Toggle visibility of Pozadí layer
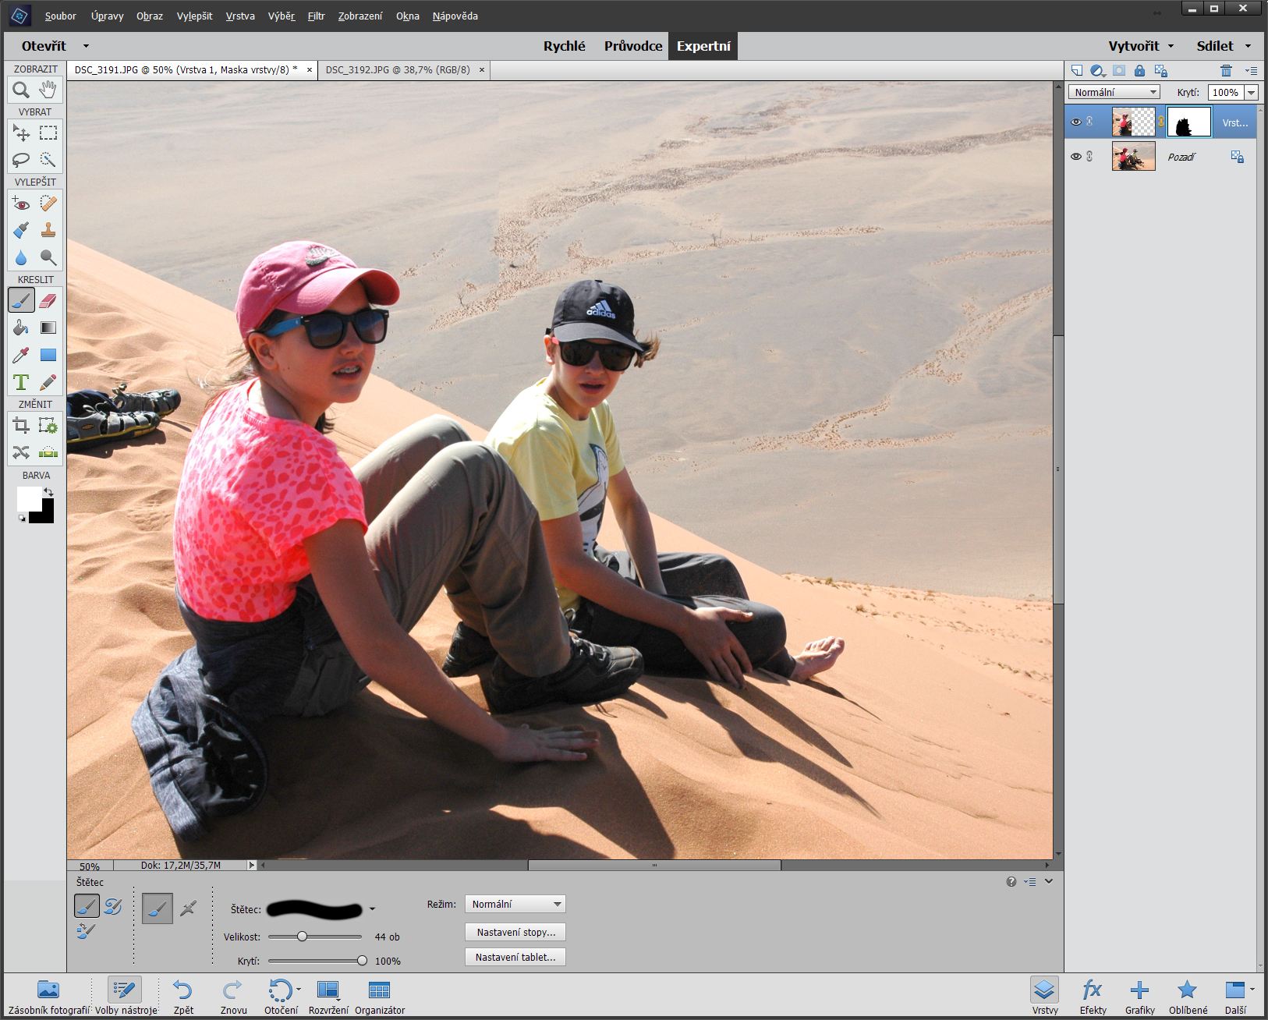This screenshot has width=1268, height=1020. pyautogui.click(x=1076, y=157)
